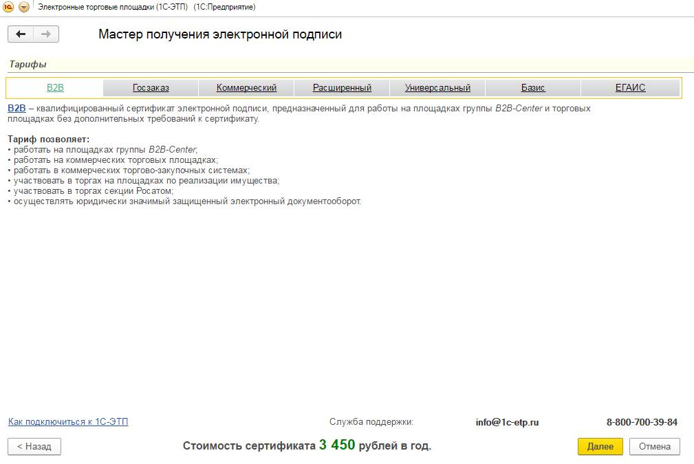This screenshot has width=694, height=464.
Task: Switch to the Коммерческий tariff tab
Action: tap(246, 87)
